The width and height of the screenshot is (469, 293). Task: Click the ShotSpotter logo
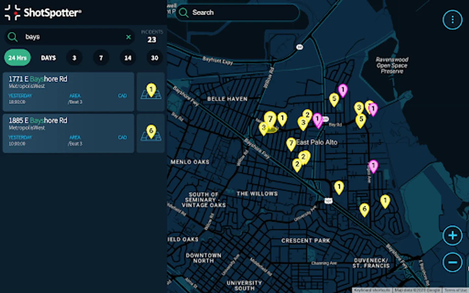pyautogui.click(x=43, y=12)
